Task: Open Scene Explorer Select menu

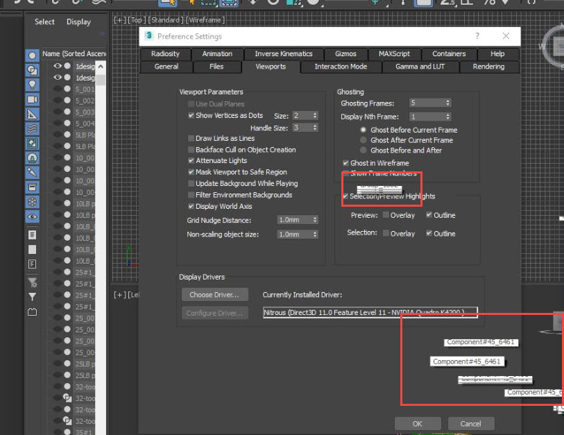Action: (44, 22)
